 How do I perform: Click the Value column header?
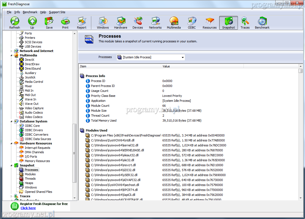pos(202,66)
